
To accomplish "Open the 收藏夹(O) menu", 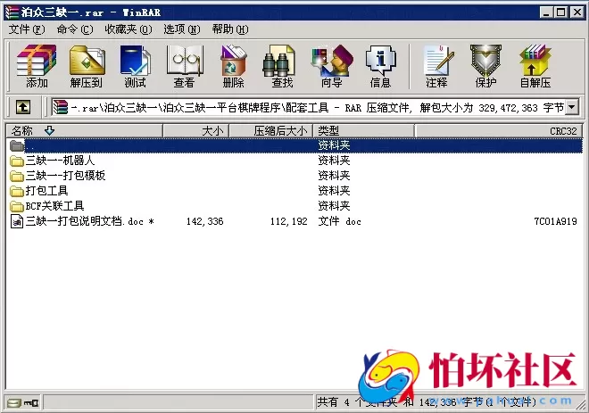I will (129, 29).
